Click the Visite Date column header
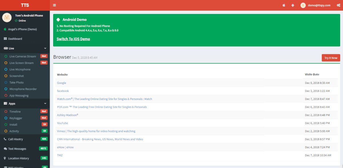The width and height of the screenshot is (343, 168). (x=312, y=74)
